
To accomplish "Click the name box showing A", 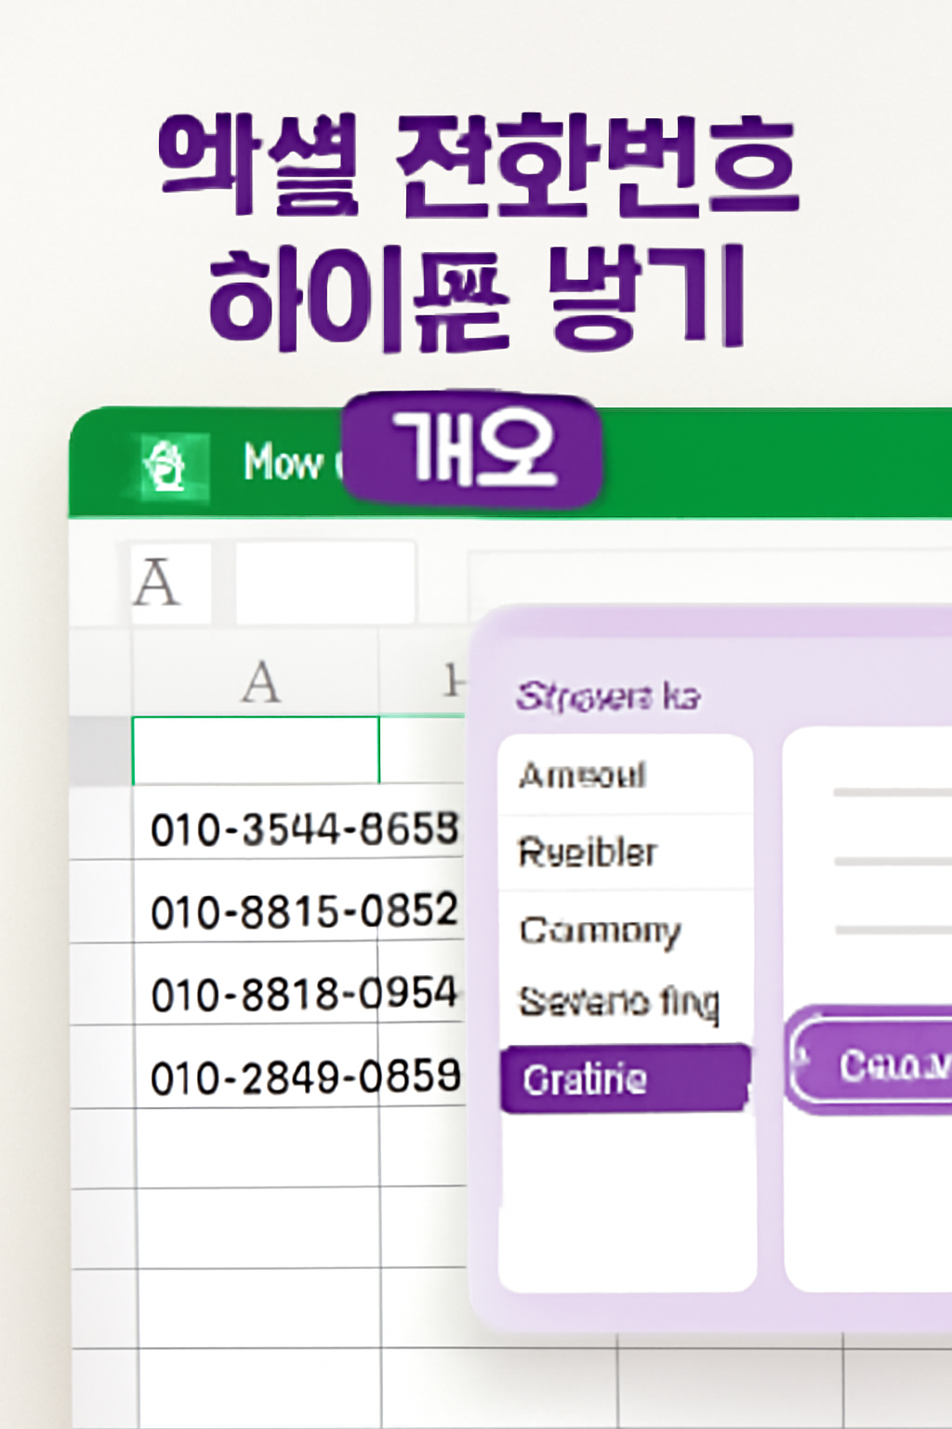I will pos(169,583).
